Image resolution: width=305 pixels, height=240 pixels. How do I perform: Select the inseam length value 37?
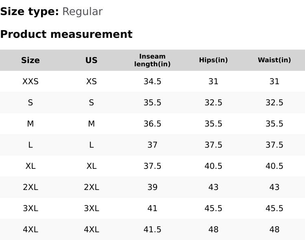[x=152, y=145]
